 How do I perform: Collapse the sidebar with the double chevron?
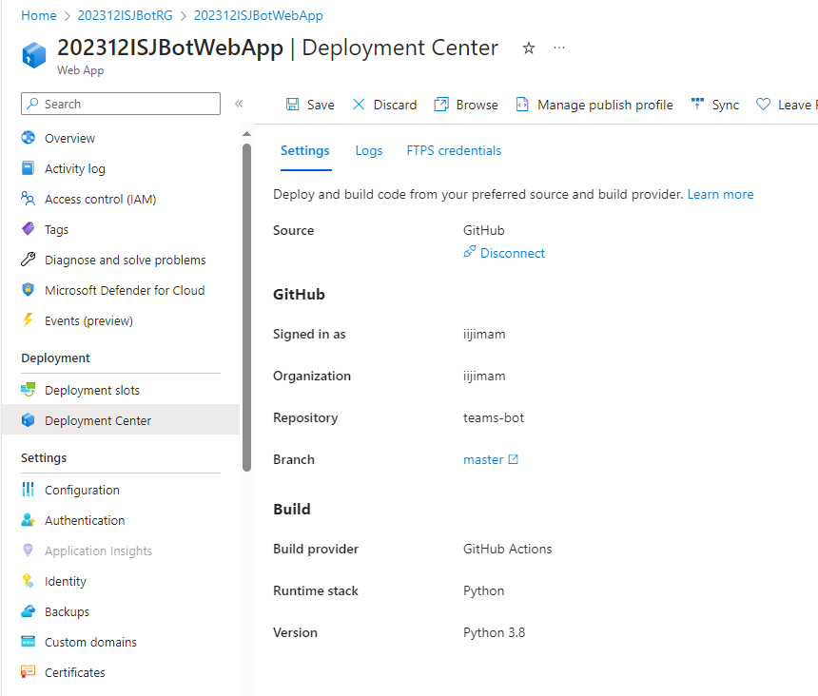[239, 104]
